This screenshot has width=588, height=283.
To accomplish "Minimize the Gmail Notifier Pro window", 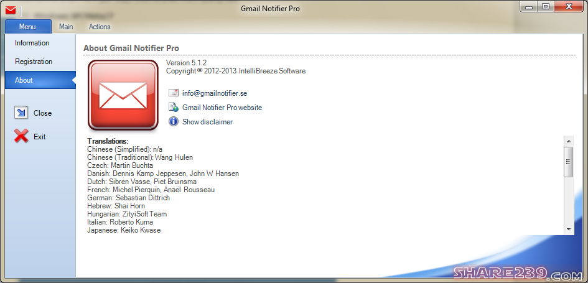I will point(529,6).
